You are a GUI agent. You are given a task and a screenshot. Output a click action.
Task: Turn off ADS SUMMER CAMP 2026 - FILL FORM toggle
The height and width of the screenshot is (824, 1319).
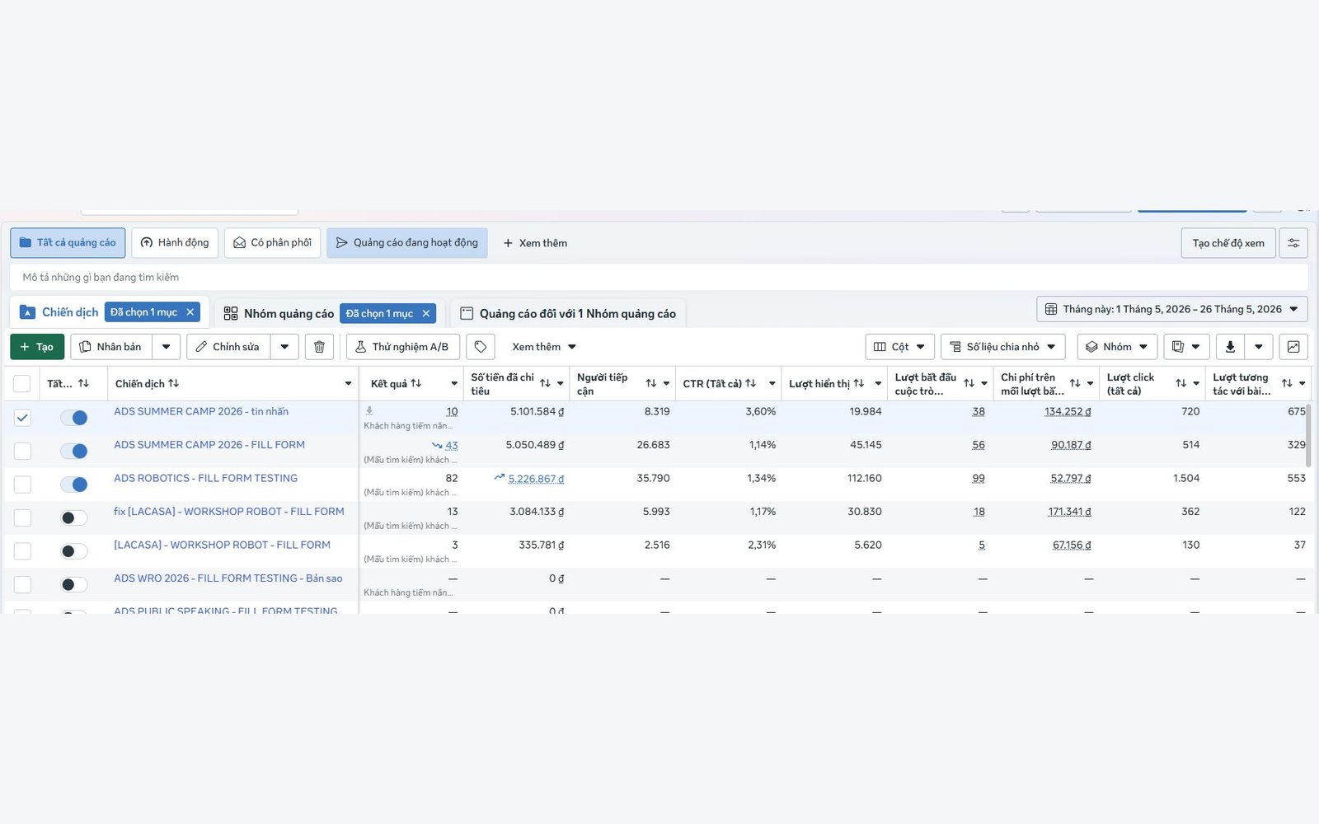tap(73, 451)
